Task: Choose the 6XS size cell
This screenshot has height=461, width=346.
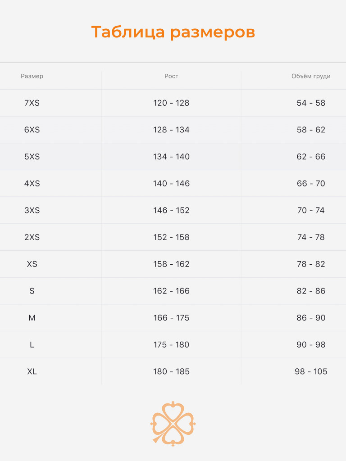Action: (32, 130)
